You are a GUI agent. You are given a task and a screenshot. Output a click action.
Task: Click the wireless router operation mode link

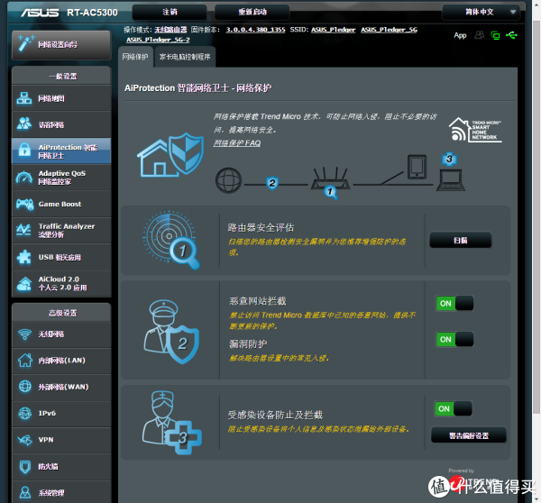click(170, 30)
